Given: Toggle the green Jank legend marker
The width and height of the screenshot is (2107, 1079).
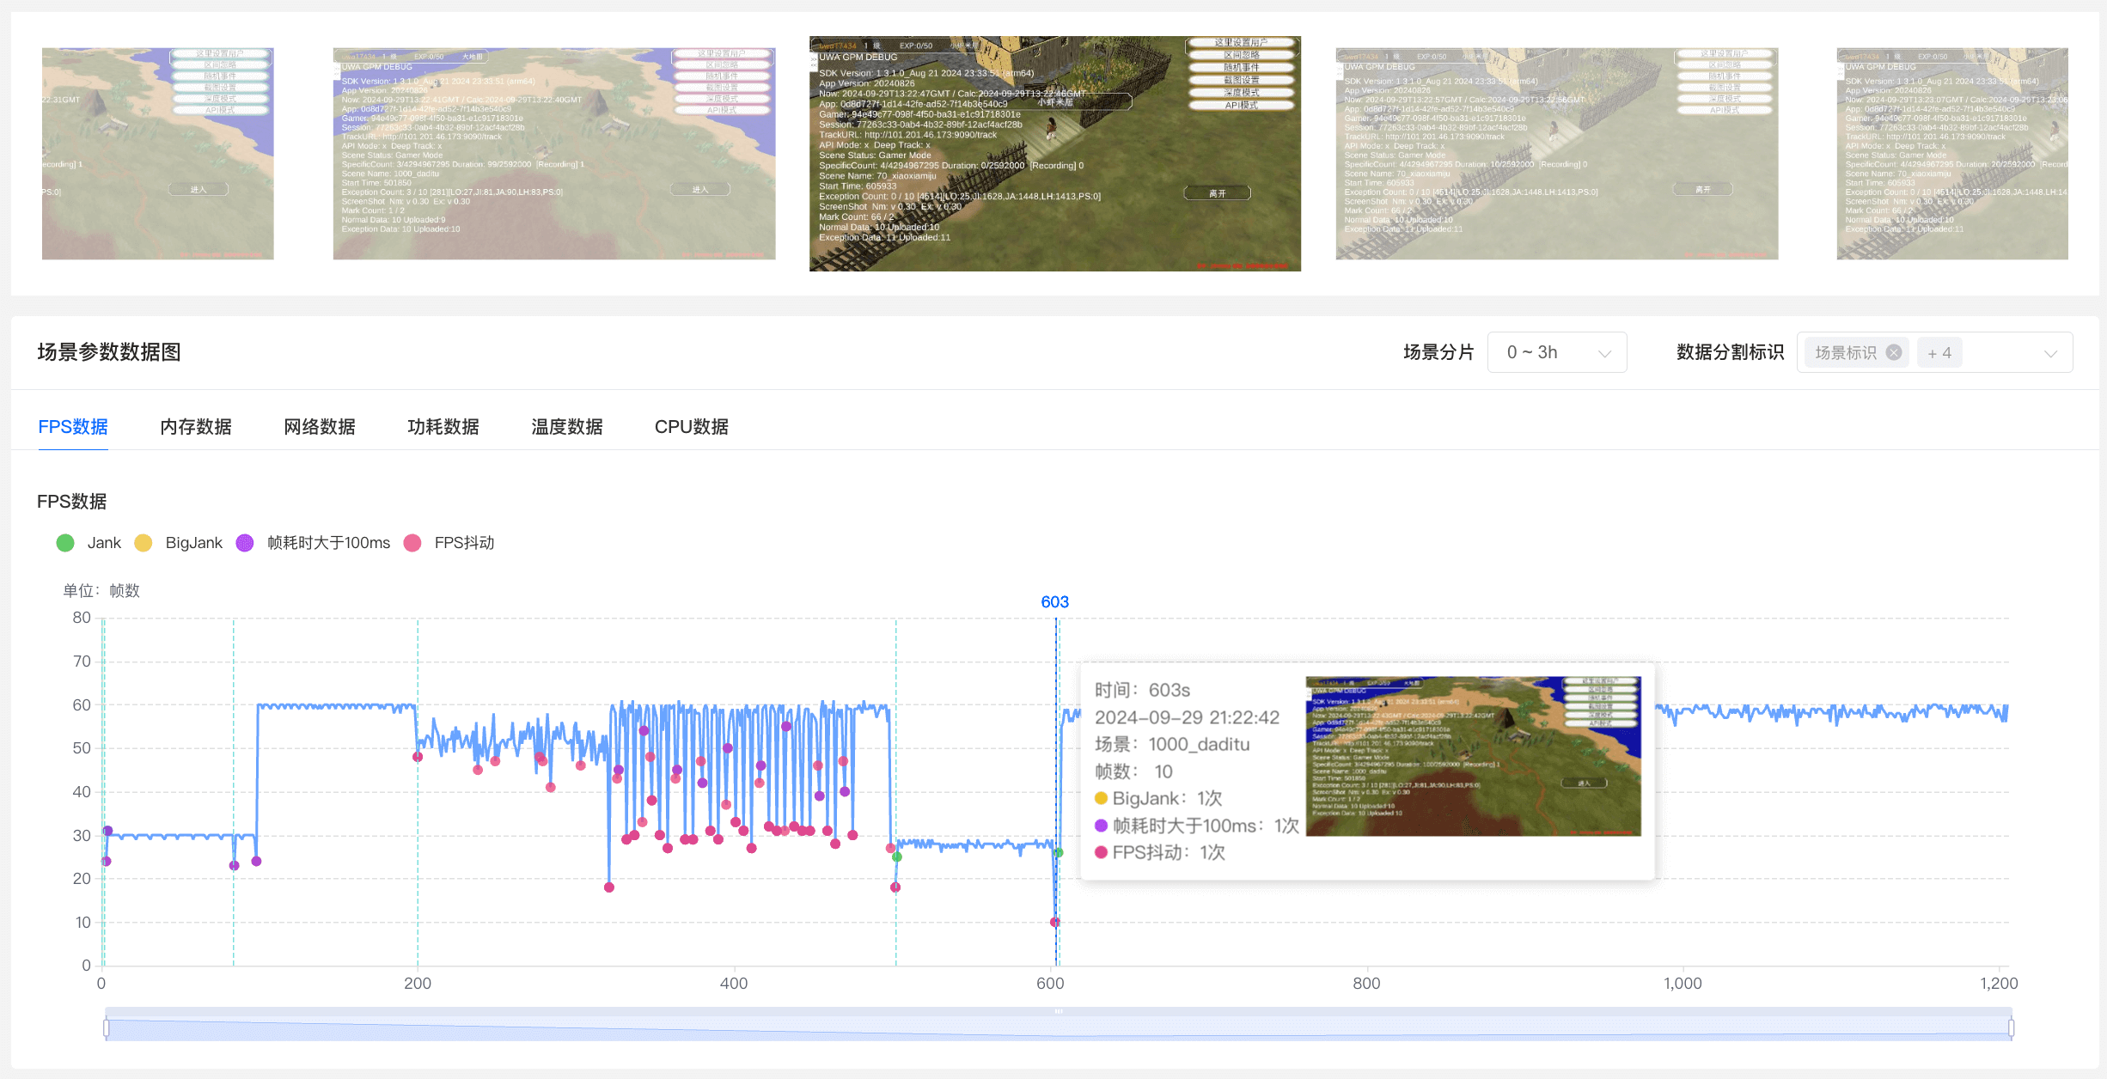Looking at the screenshot, I should (65, 543).
